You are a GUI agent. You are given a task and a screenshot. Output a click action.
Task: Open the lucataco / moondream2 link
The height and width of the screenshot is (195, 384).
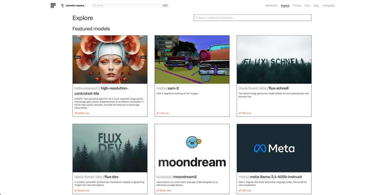[x=177, y=177]
